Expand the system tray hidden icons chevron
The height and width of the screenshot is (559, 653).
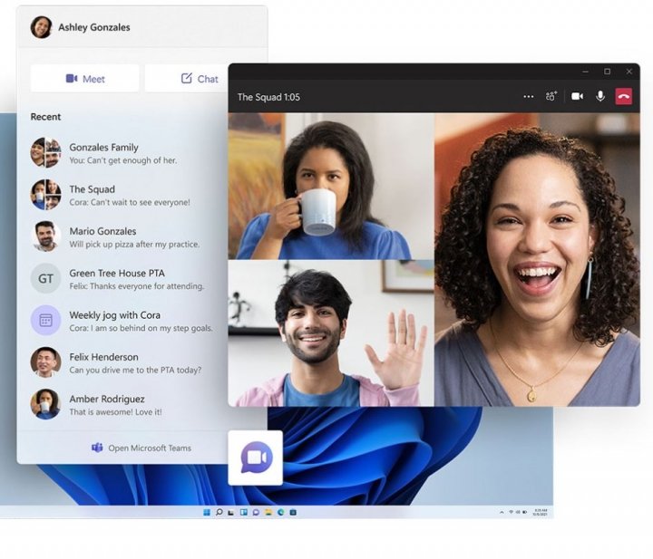pos(502,513)
